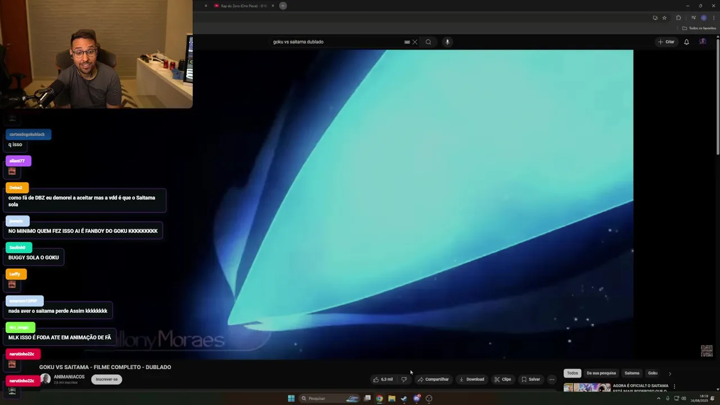
Task: Open OBS Studio from taskbar
Action: pos(429,398)
